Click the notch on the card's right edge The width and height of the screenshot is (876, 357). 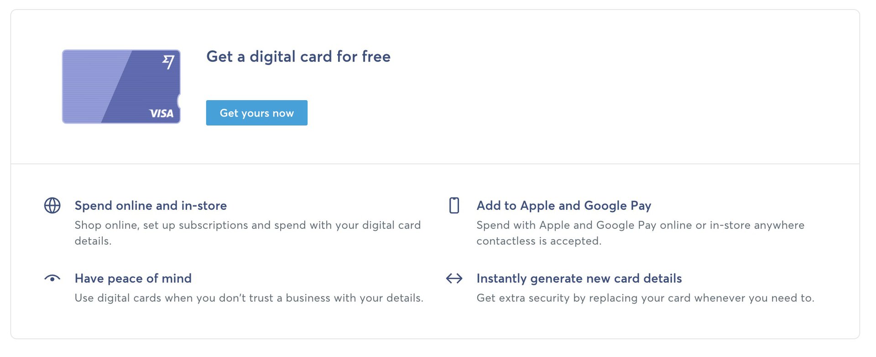click(179, 101)
